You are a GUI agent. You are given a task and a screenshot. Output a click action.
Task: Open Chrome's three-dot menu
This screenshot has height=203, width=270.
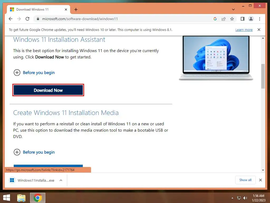click(x=259, y=19)
